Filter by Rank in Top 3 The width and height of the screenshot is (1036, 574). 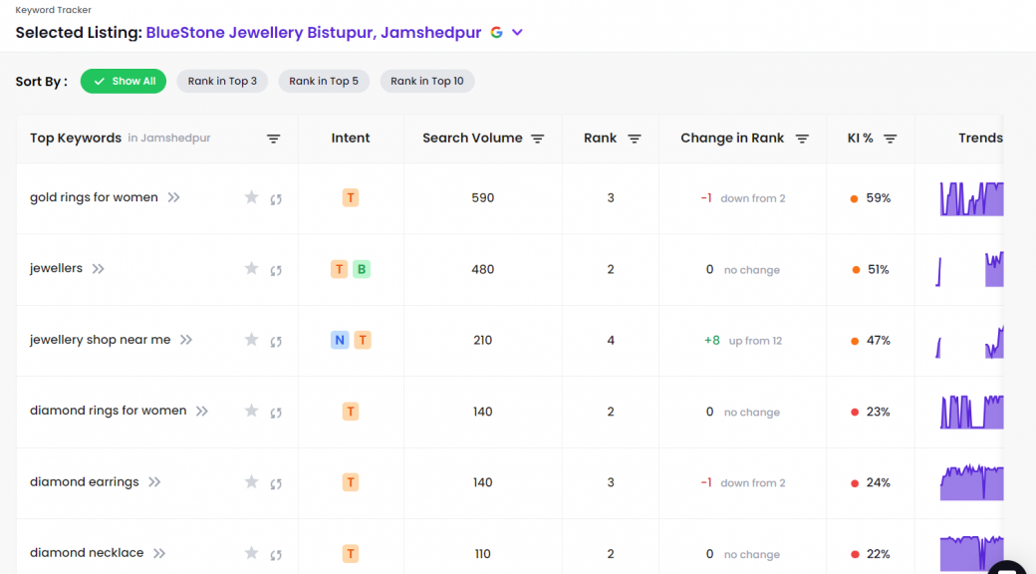(x=222, y=82)
